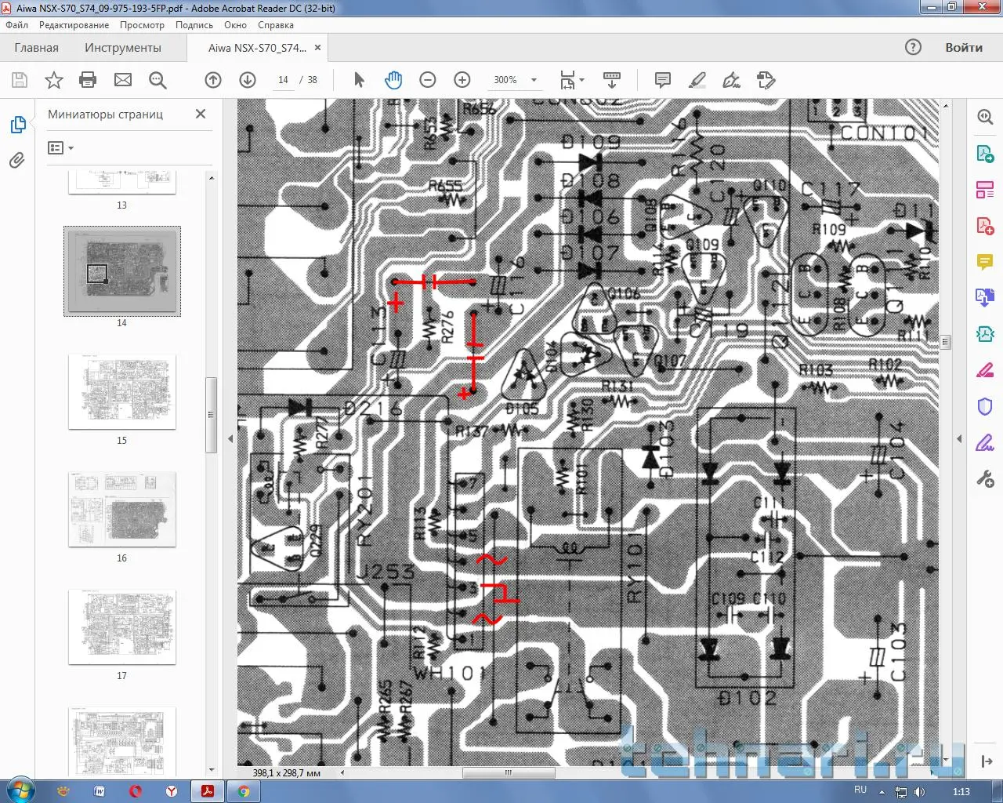Open the Highlight text tool
1003x803 pixels.
click(x=697, y=80)
